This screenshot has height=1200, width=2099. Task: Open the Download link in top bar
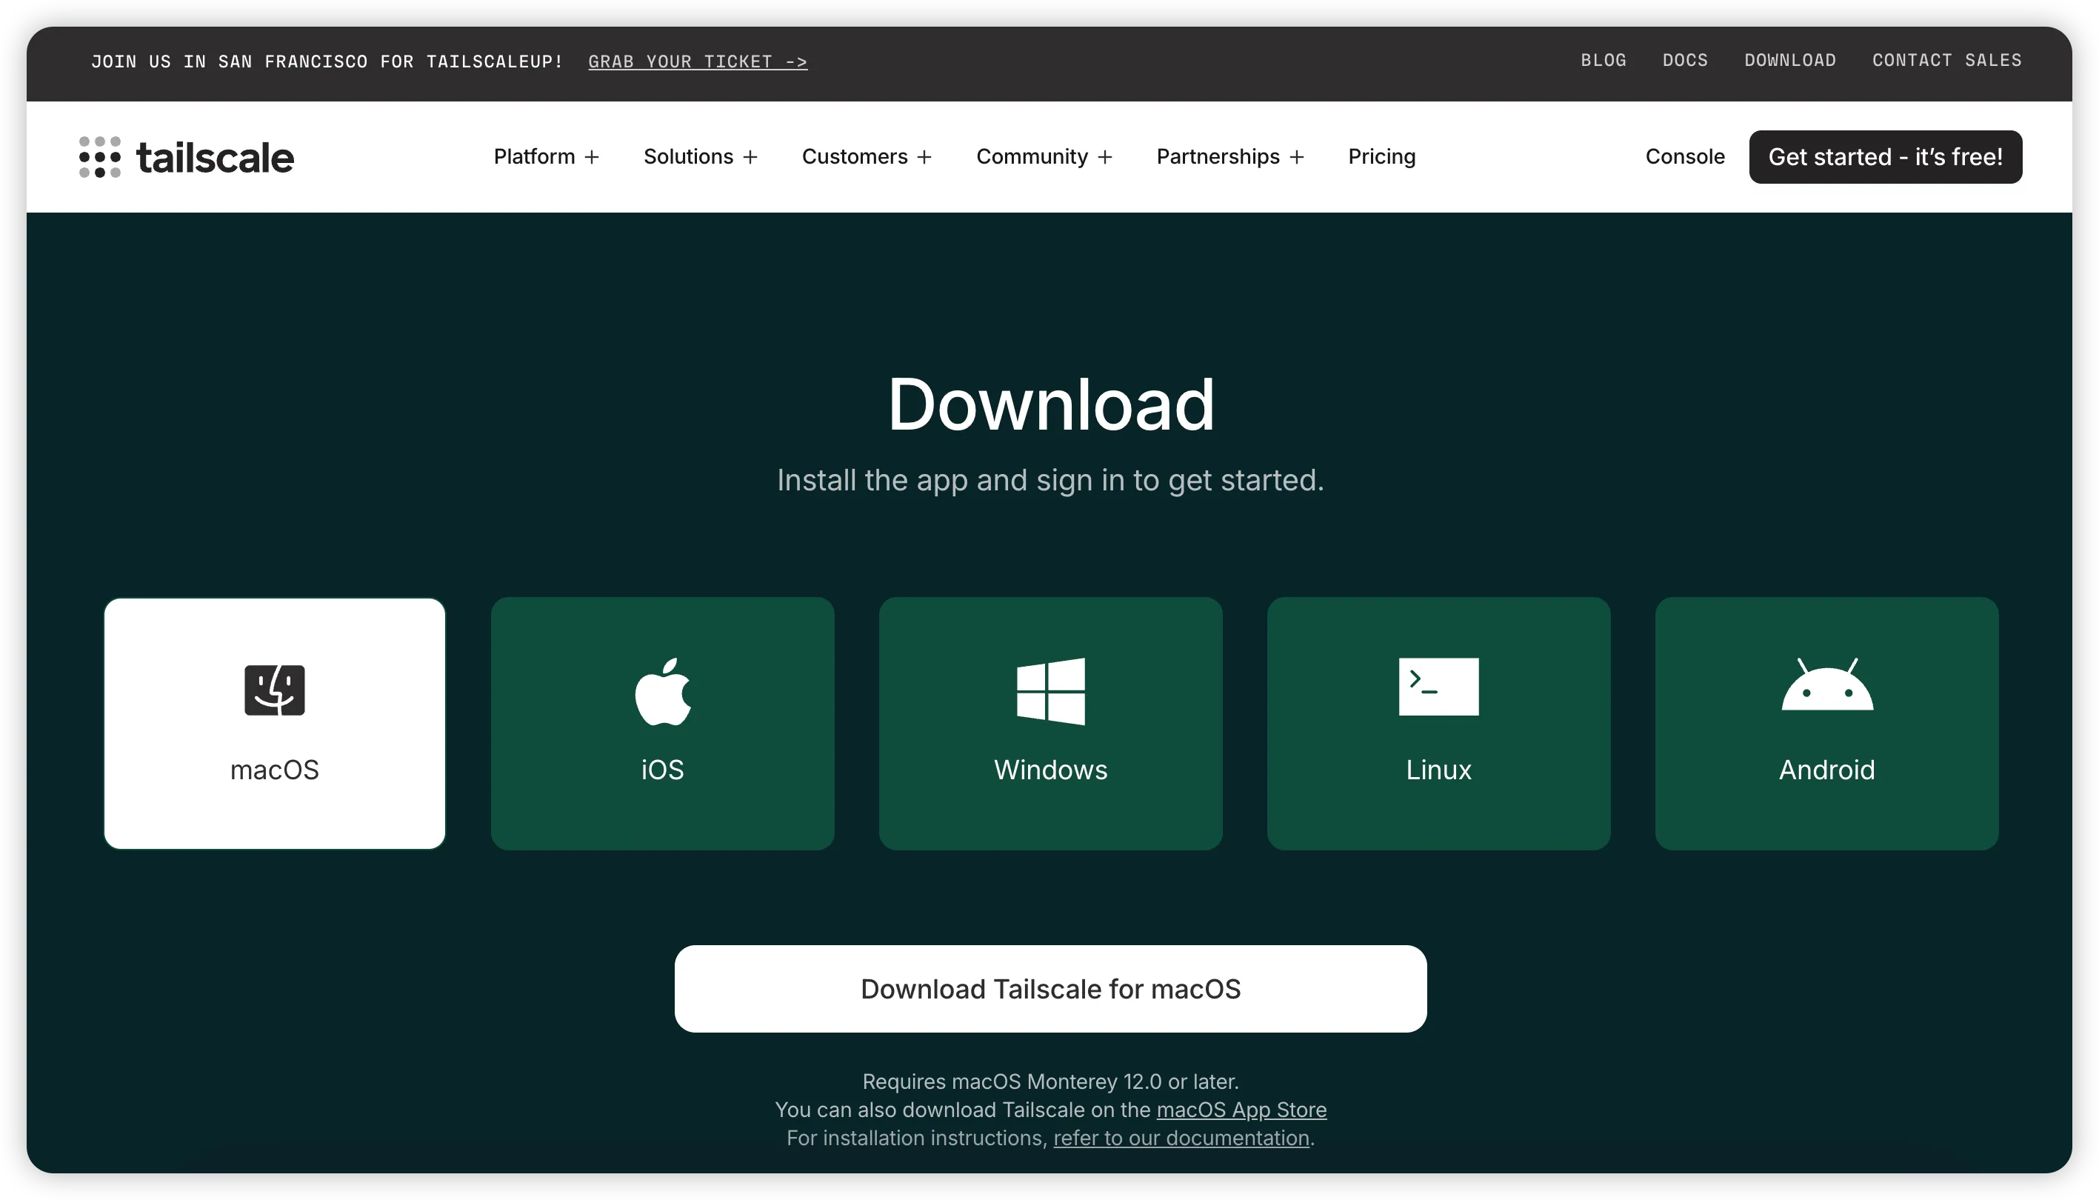click(1789, 60)
